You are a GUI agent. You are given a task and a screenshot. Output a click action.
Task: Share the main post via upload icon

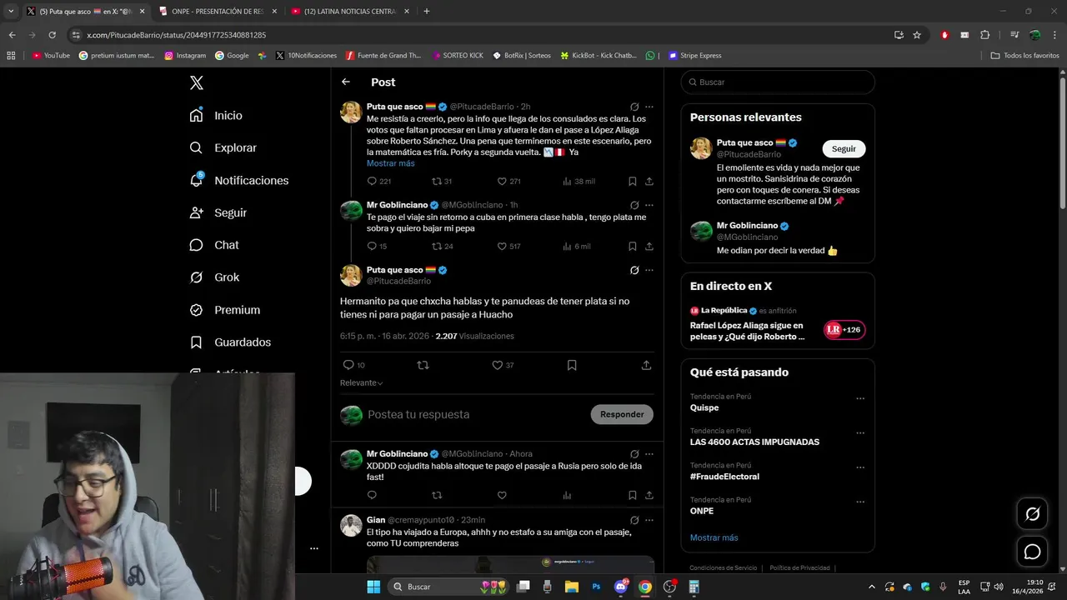tap(646, 365)
